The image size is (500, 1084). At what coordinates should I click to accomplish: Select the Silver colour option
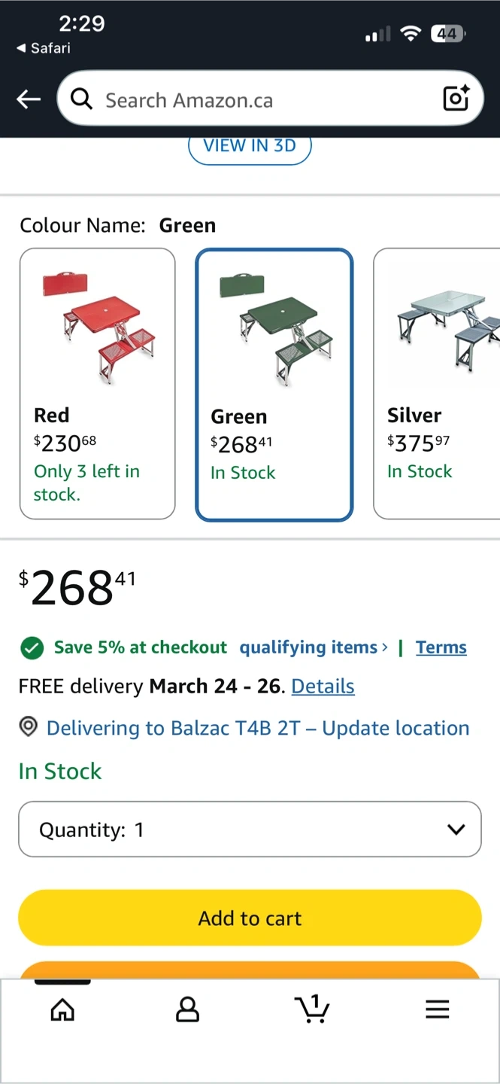[438, 384]
